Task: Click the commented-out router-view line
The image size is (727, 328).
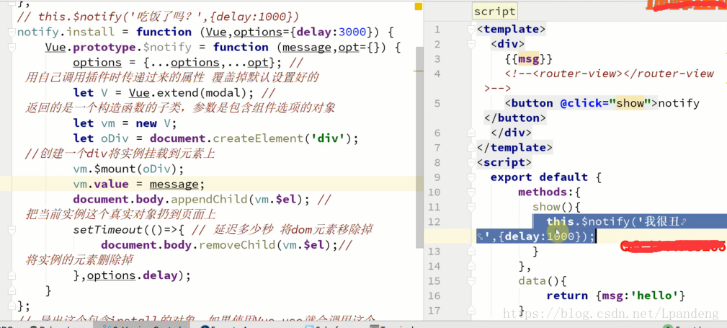Action: (610, 74)
